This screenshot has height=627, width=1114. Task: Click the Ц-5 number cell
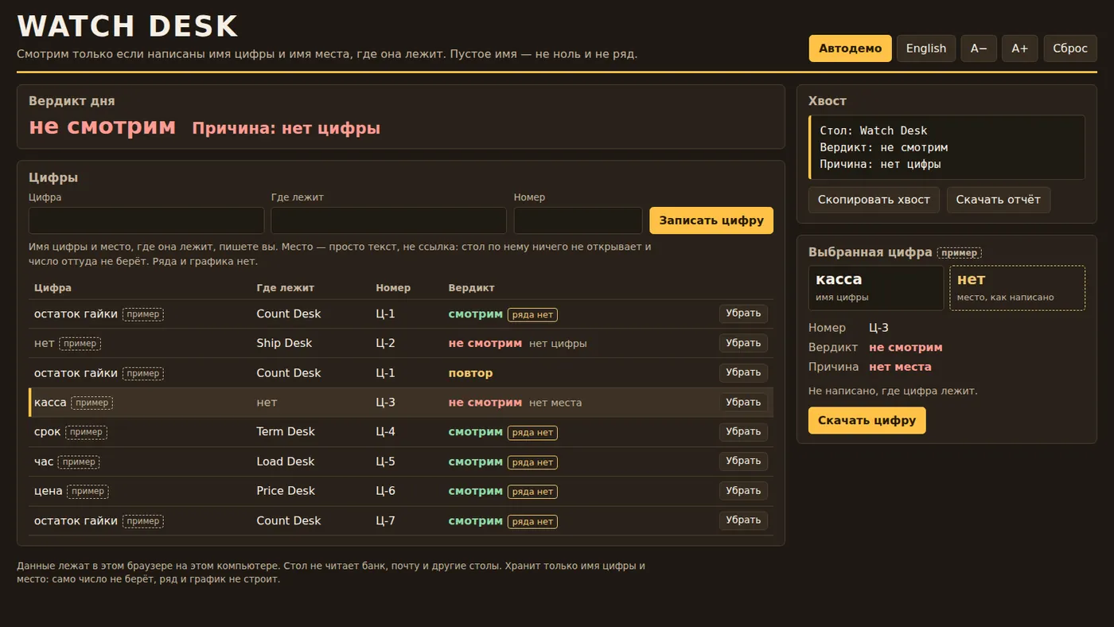(385, 461)
